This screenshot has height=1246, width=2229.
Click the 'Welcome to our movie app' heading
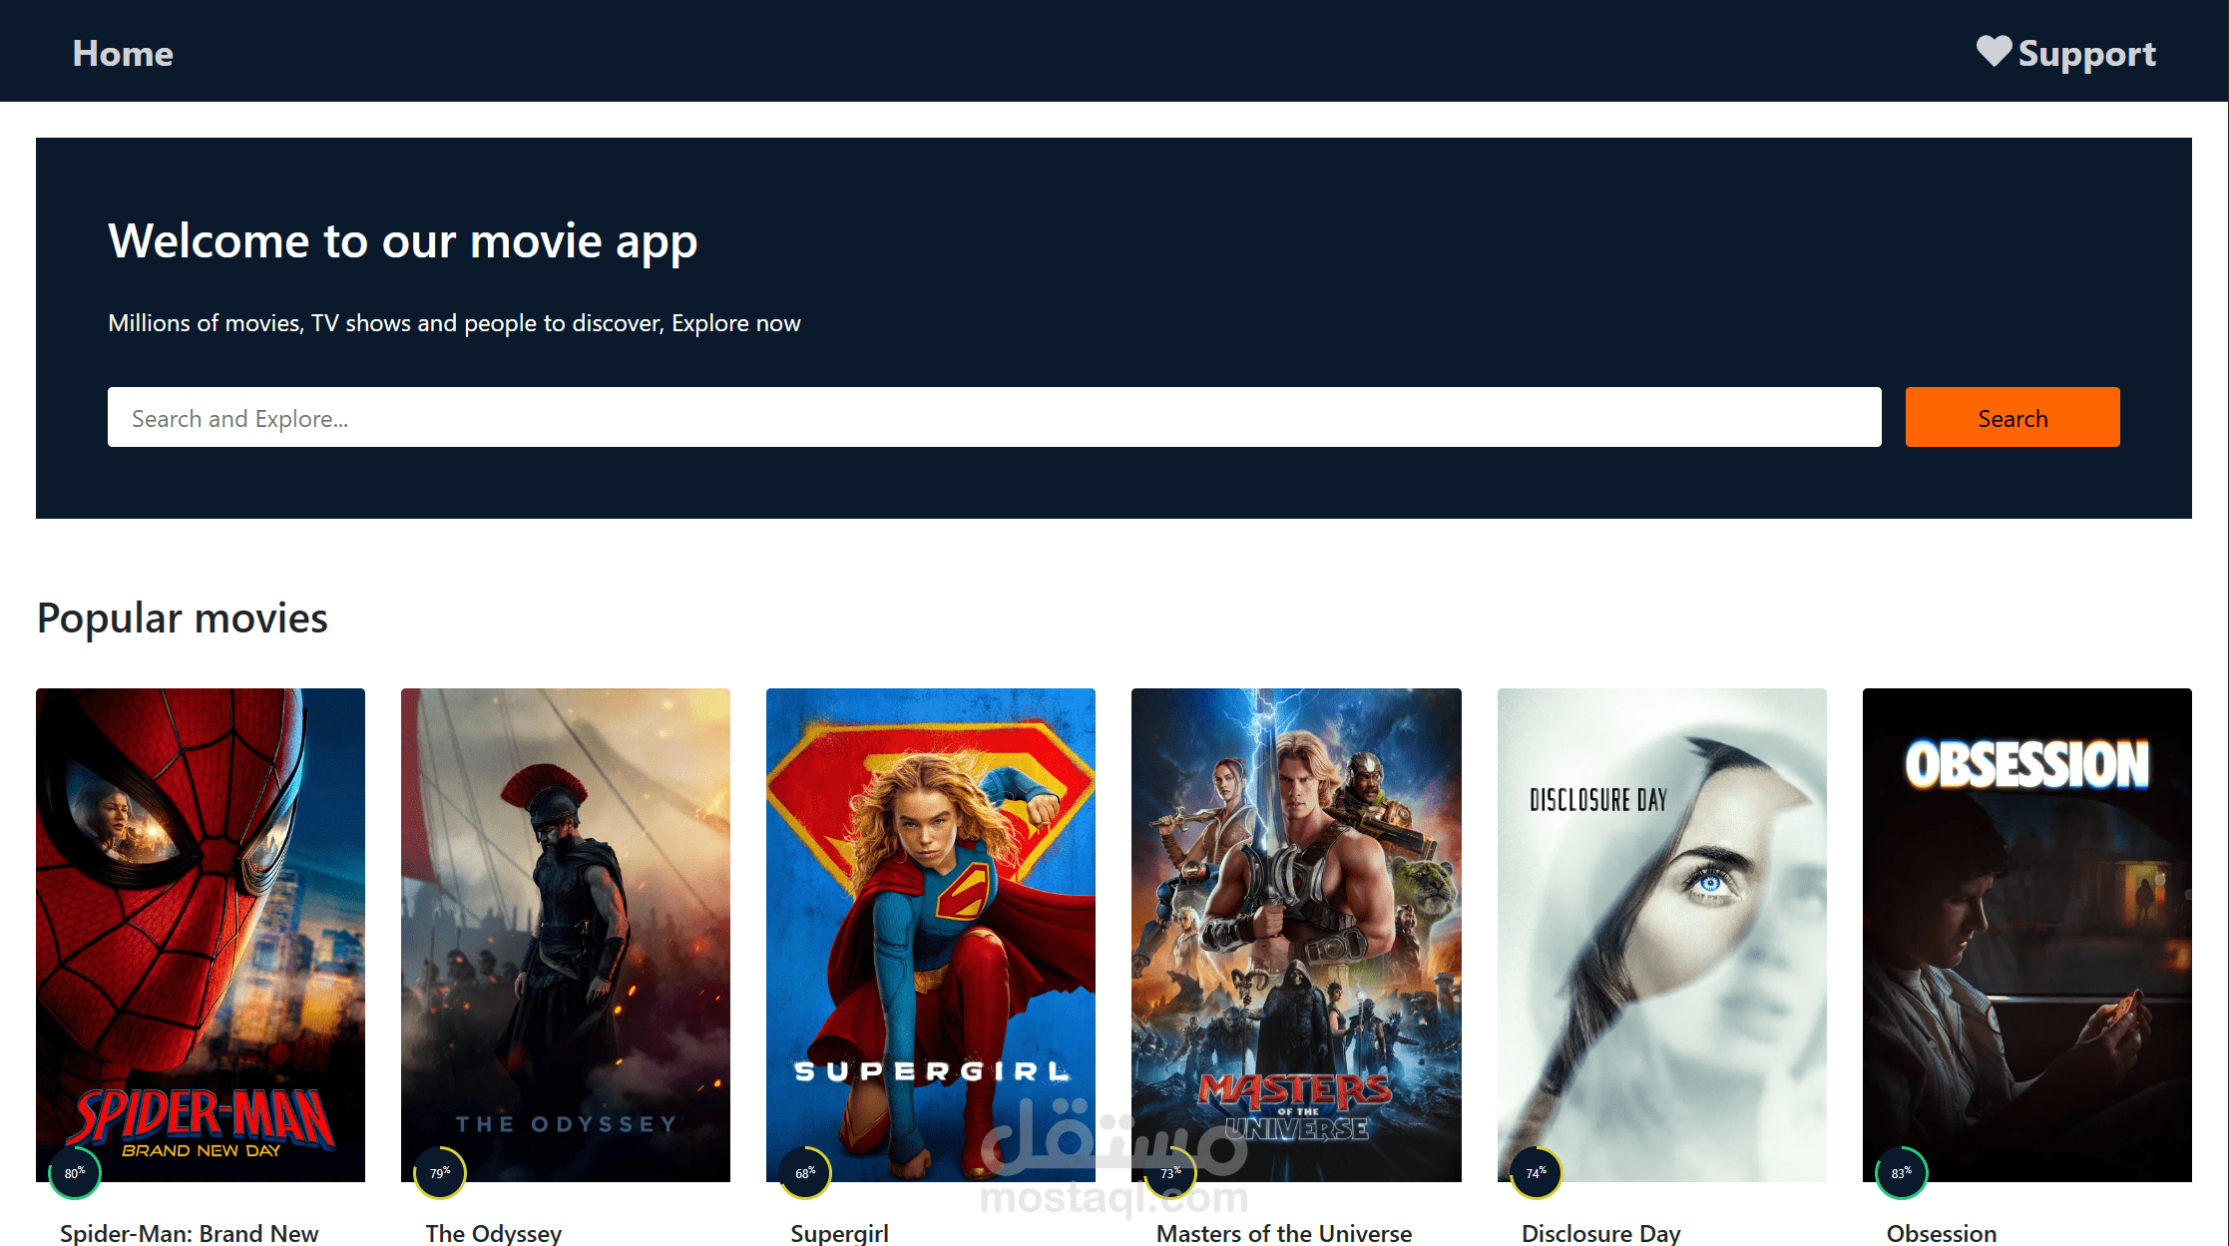[403, 242]
